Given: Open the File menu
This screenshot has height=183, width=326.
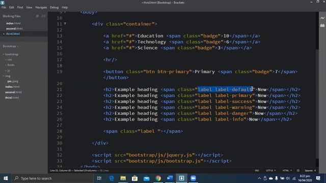Looking at the screenshot, I should (4, 7).
